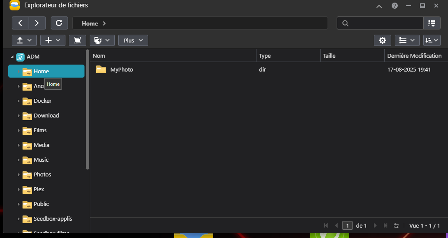Collapse the window with the up chevron
The image size is (448, 238).
click(x=379, y=6)
